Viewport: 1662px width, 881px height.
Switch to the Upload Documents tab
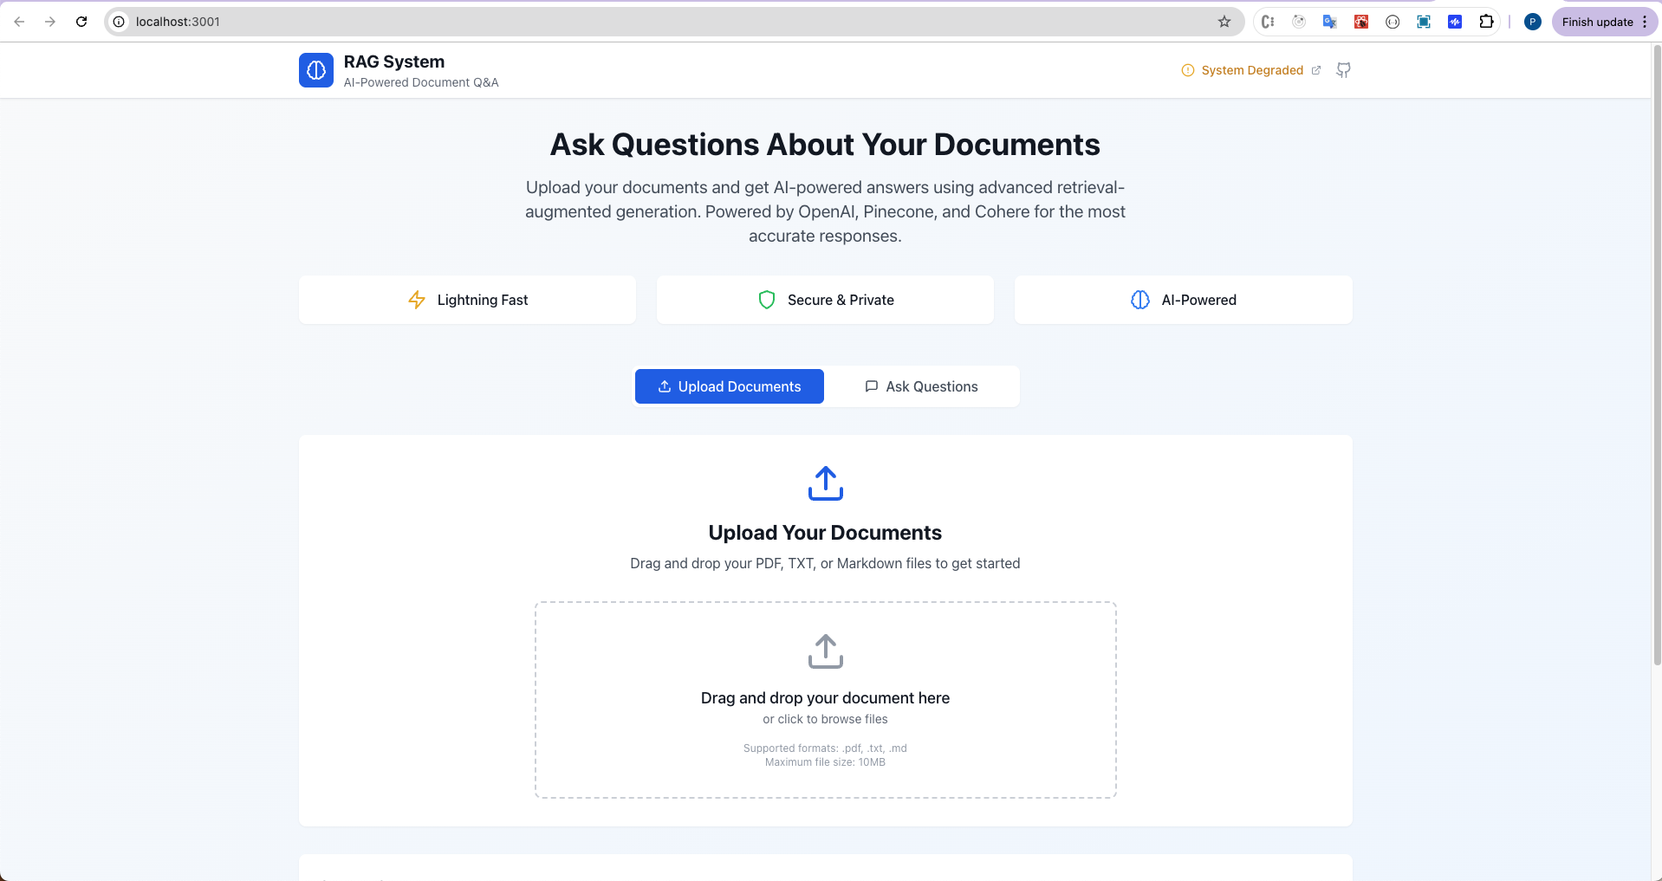click(x=730, y=386)
